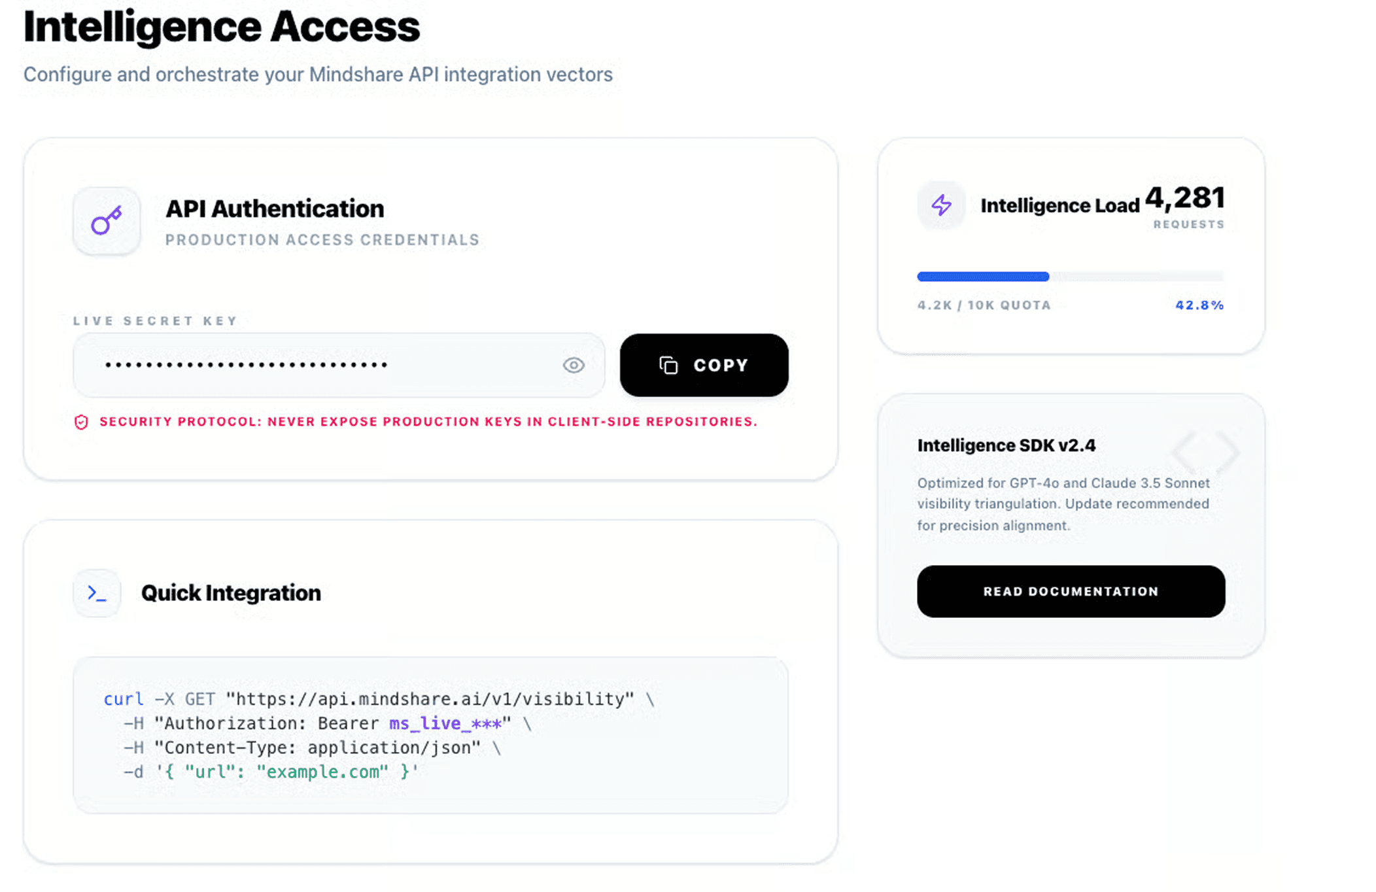Screen dimensions: 1376x892
Task: Click the Intelligence Access page title
Action: click(221, 27)
